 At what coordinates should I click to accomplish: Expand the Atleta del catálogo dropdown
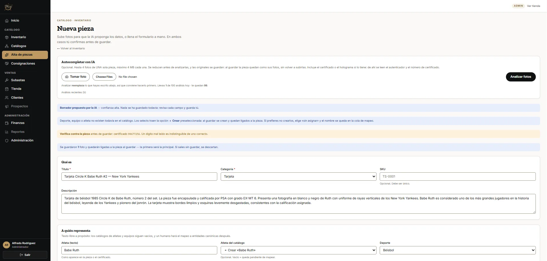click(x=298, y=250)
